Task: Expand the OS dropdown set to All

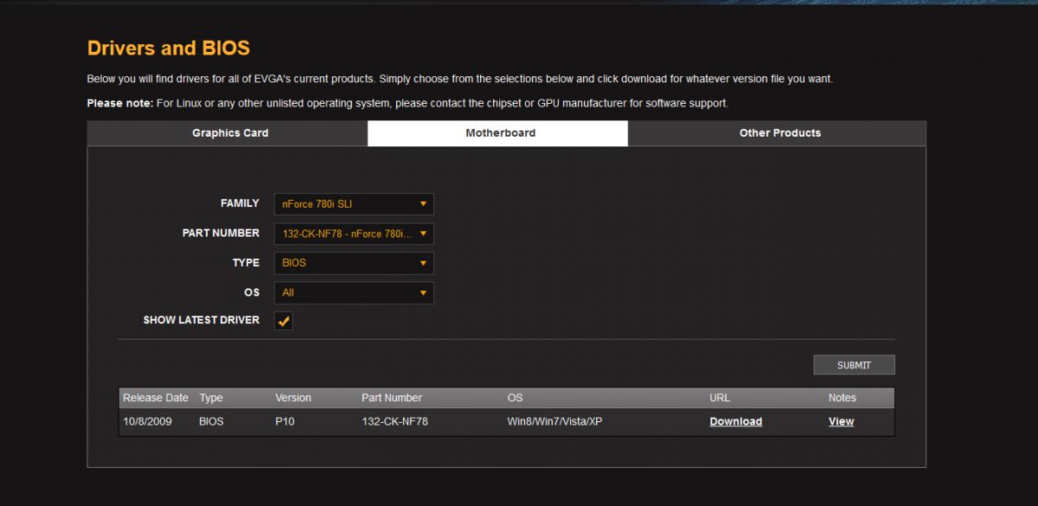Action: pyautogui.click(x=354, y=292)
